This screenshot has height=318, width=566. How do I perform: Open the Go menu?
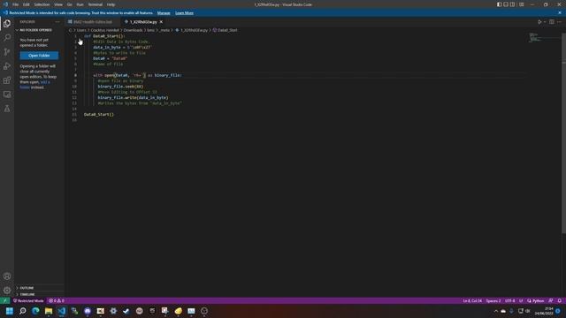69,4
